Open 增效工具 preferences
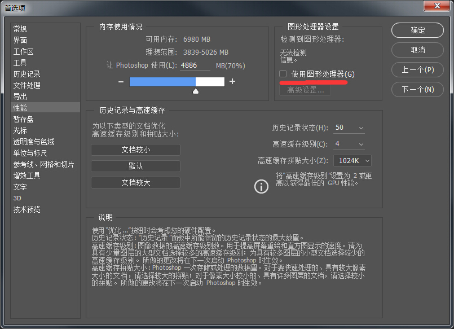454x329 pixels. click(x=45, y=176)
